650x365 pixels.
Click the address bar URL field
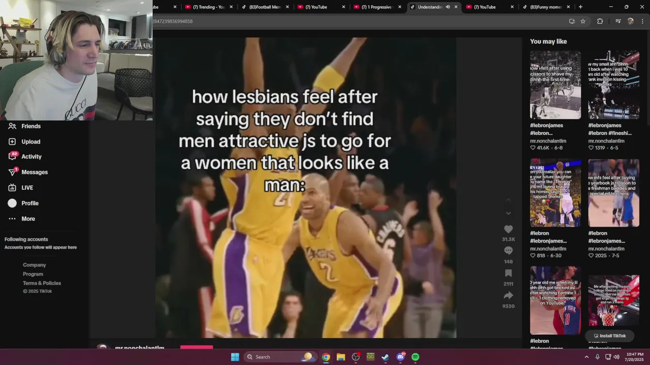[355, 21]
